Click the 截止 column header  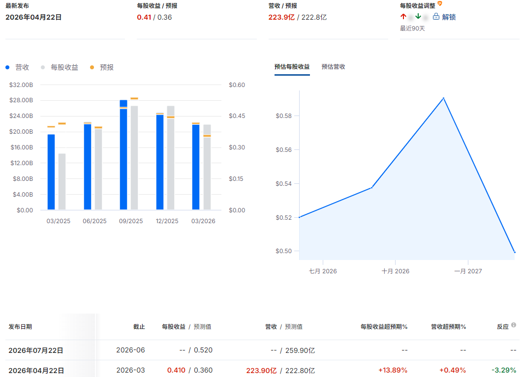click(139, 327)
